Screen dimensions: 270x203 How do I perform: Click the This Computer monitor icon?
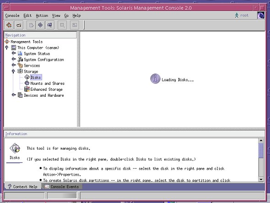[x=14, y=47]
